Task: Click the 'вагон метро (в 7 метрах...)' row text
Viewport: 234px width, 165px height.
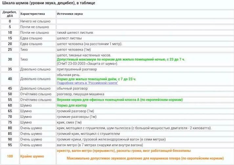Action: tap(100, 145)
